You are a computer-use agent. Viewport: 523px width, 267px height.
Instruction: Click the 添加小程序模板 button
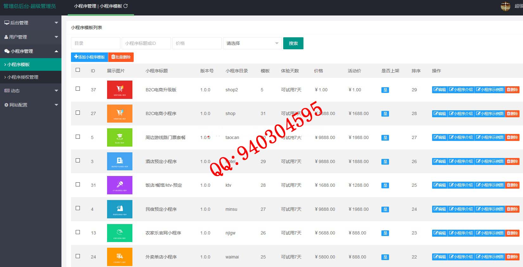click(x=89, y=57)
